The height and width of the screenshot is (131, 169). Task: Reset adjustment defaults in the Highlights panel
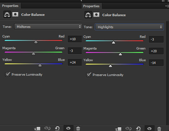(x=138, y=129)
